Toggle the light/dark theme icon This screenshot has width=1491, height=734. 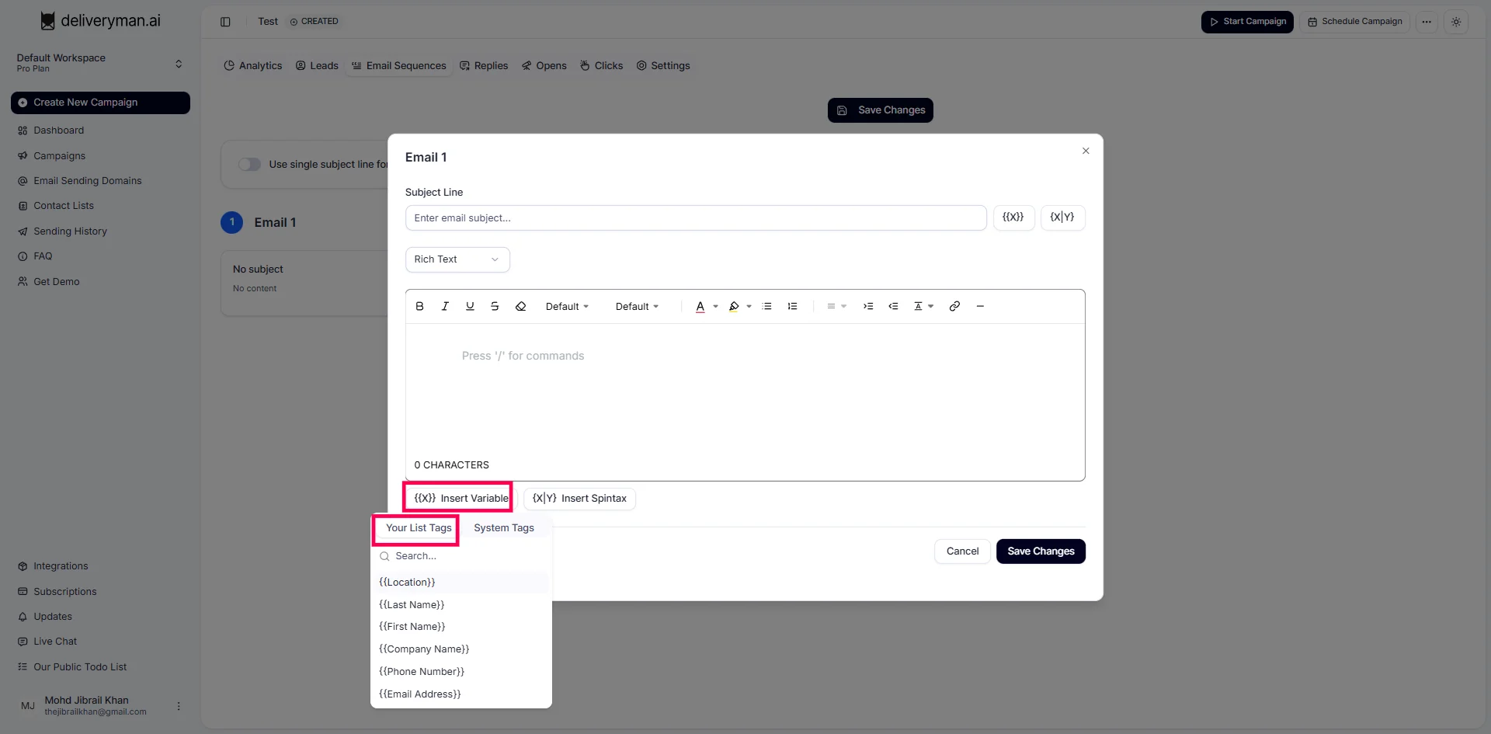point(1456,22)
